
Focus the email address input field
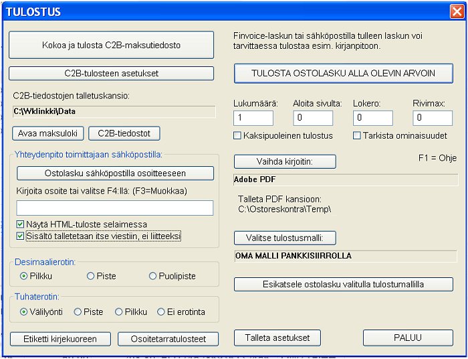point(114,208)
